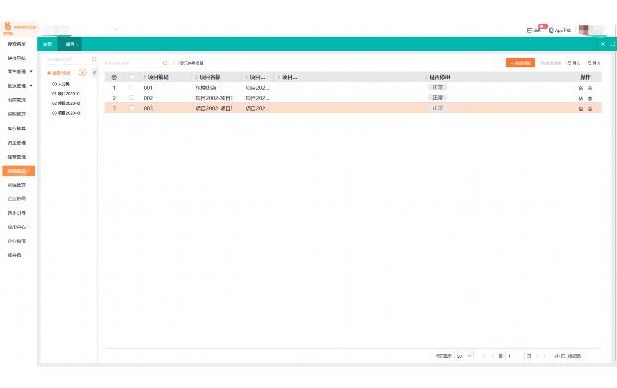This screenshot has height=388, width=617.
Task: Click the status tag in row 001
Action: 437,87
